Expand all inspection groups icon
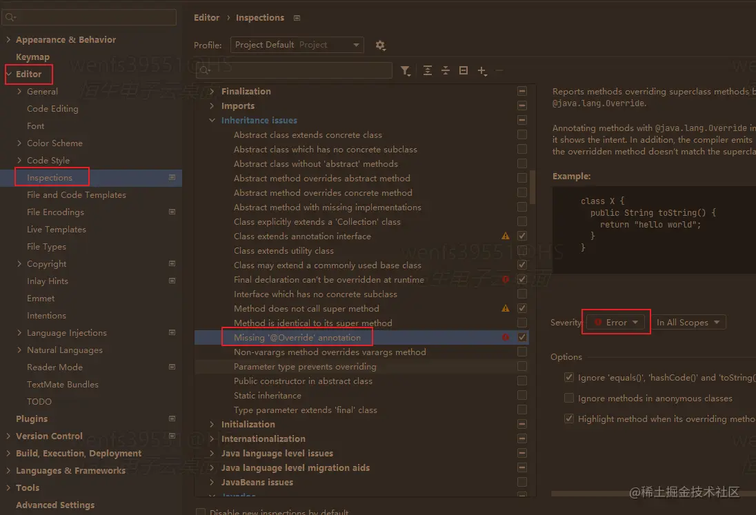Viewport: 756px width, 515px height. 427,71
